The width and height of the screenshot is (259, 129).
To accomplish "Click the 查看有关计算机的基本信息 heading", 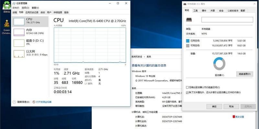I will tap(149, 65).
